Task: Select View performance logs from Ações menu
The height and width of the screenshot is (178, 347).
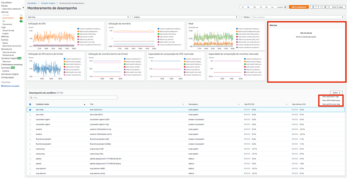Action: [331, 104]
